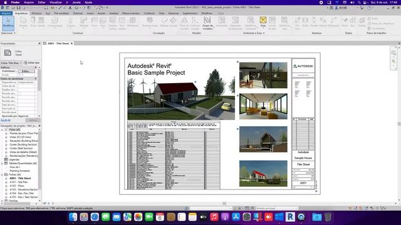This screenshot has height=225, width=401.
Task: Expand Plantas de piso (Floor Plan) node
Action: (x=6, y=133)
